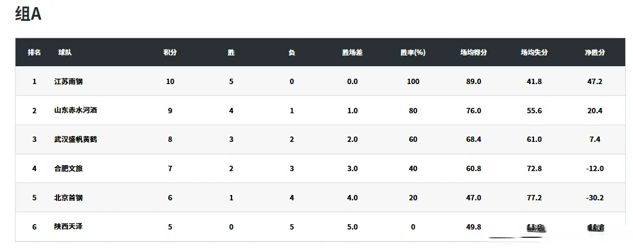The width and height of the screenshot is (633, 251).
Task: Click the 排名 column header
Action: (x=35, y=52)
